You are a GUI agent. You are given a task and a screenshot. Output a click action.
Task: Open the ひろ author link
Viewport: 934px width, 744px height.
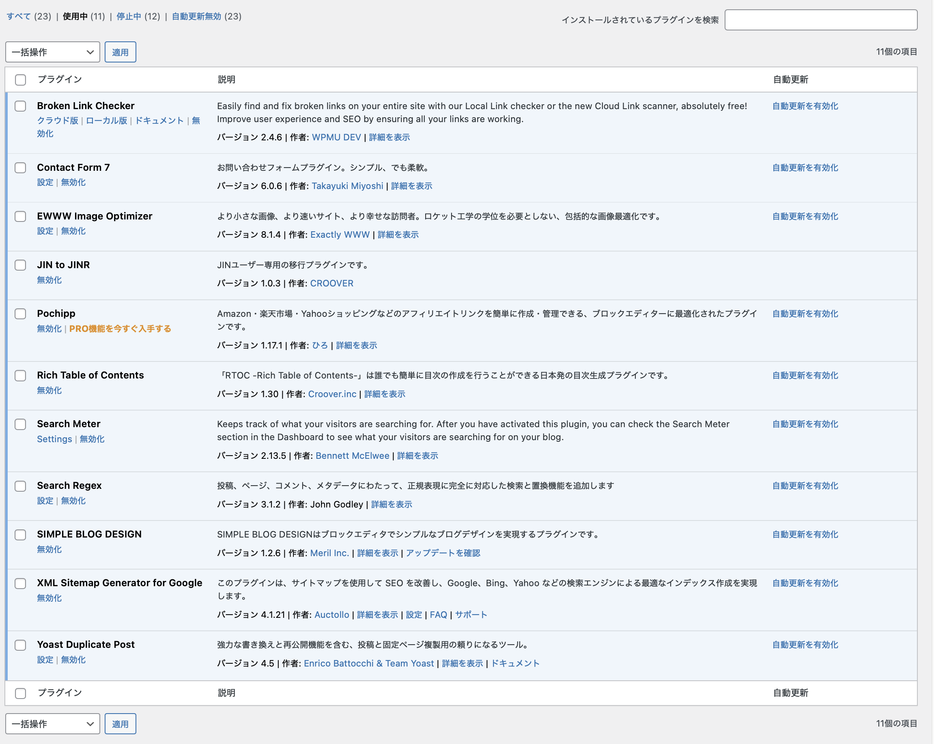pyautogui.click(x=320, y=345)
